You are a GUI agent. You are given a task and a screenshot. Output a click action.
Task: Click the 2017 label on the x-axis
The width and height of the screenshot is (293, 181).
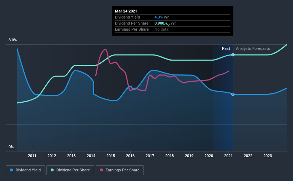(150, 156)
